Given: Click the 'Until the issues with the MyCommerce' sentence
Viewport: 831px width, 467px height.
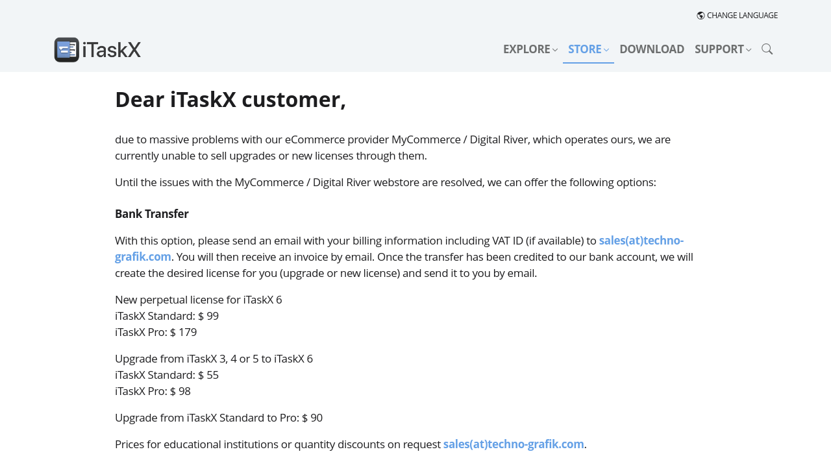Looking at the screenshot, I should [386, 182].
